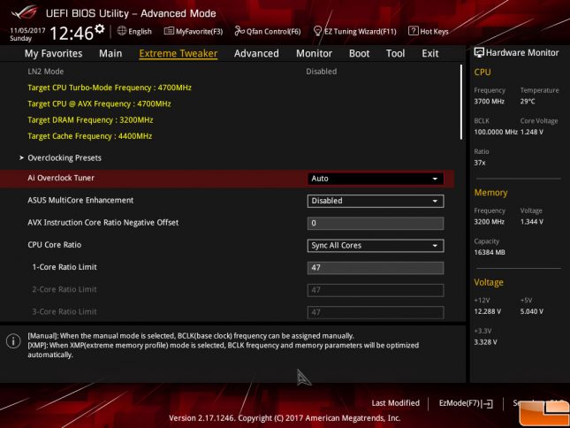Click the +5V 5.040 V reading
Image resolution: width=570 pixels, height=428 pixels.
(531, 311)
